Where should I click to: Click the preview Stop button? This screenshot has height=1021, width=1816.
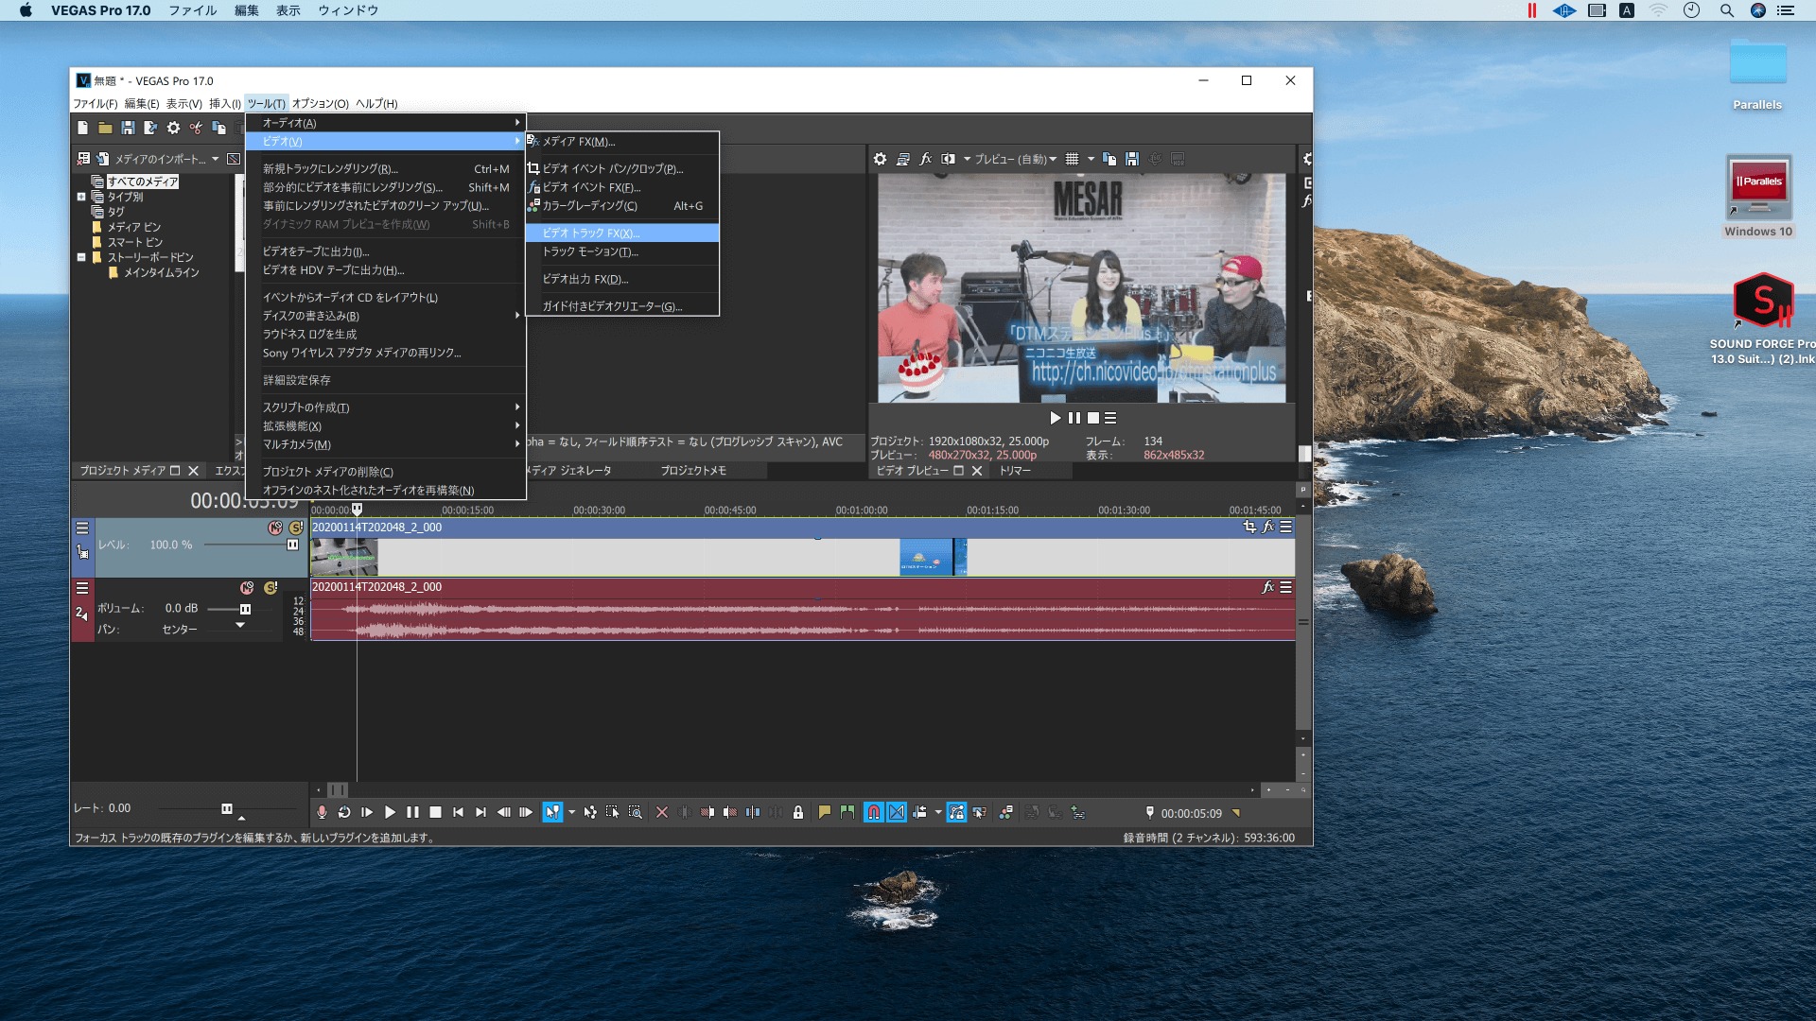[x=1093, y=418]
